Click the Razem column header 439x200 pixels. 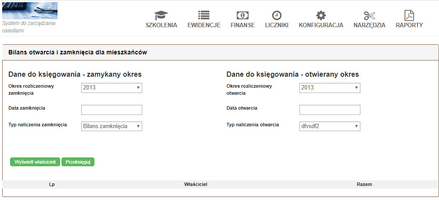coord(364,184)
